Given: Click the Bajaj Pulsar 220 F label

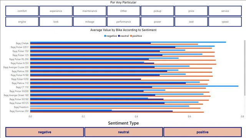Looking at the screenshot, I should (x=20, y=47).
